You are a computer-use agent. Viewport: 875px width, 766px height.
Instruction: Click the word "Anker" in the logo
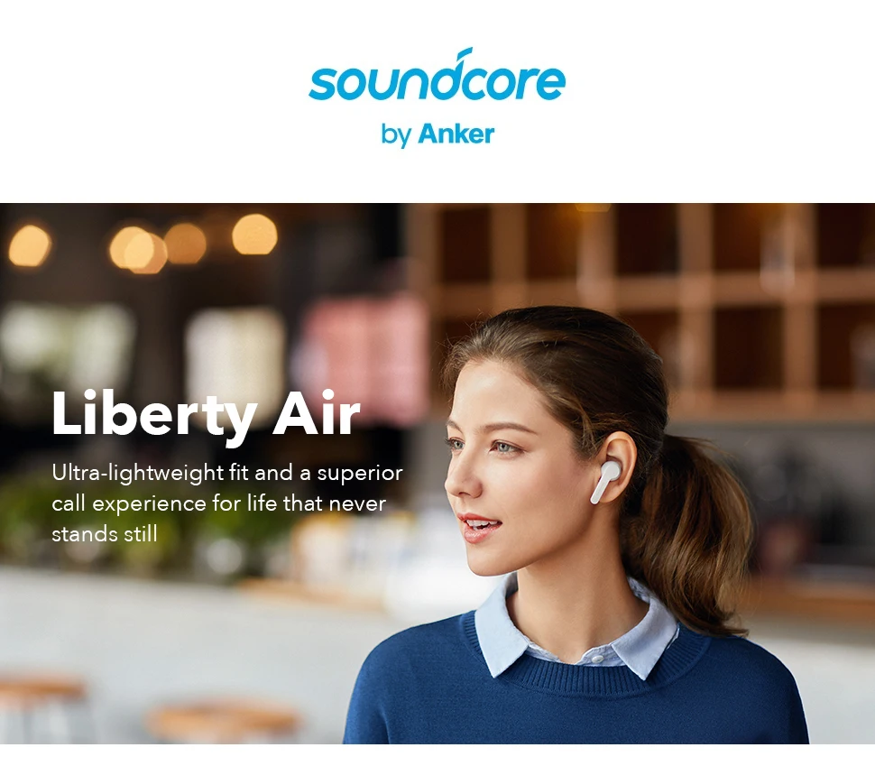pyautogui.click(x=456, y=134)
